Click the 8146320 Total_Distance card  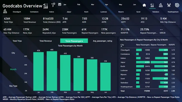[52, 20]
